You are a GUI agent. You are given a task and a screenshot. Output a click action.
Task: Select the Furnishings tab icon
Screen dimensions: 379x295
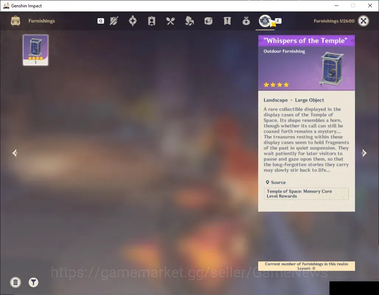(265, 21)
